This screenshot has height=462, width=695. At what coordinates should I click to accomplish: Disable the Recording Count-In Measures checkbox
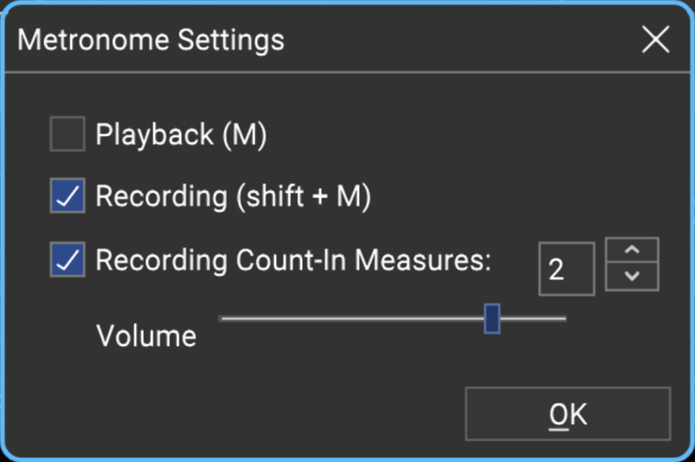[67, 259]
